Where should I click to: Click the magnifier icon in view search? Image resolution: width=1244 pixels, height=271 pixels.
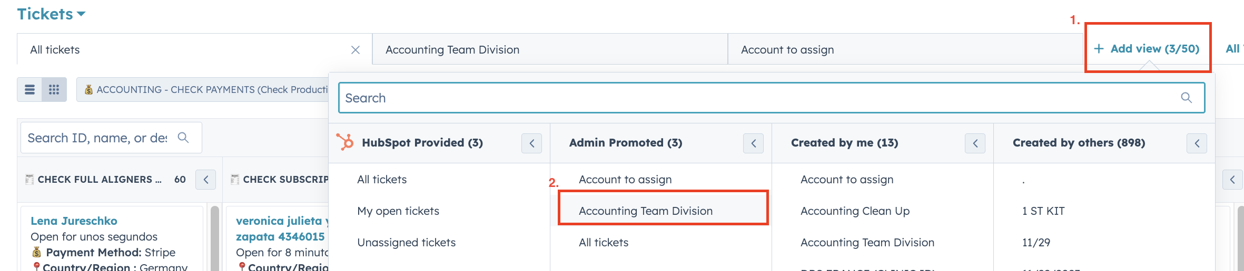click(x=1186, y=98)
